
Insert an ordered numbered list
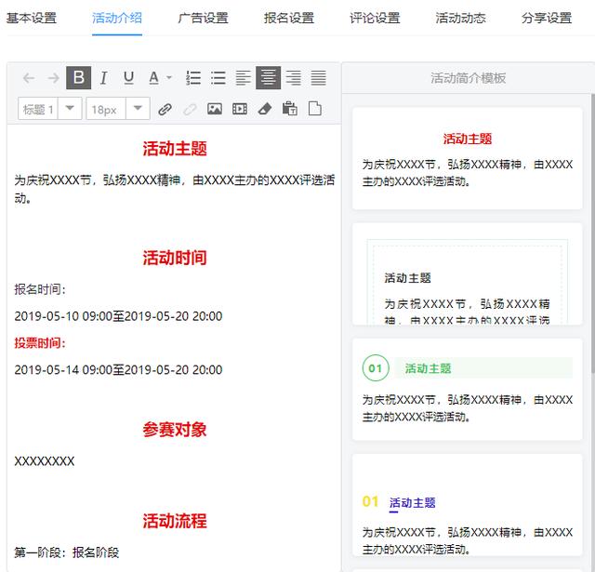click(x=193, y=78)
